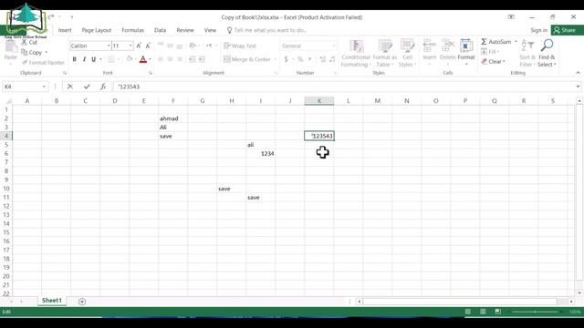This screenshot has height=328, width=584.
Task: Click formula bar text '123543
Action: [x=129, y=87]
